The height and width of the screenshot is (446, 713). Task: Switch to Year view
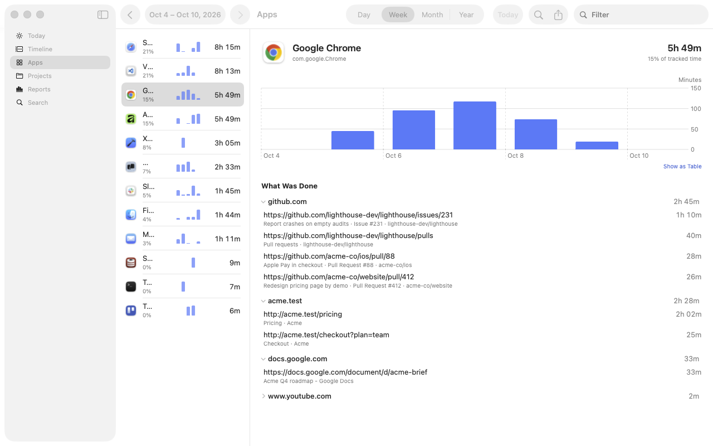click(x=466, y=14)
